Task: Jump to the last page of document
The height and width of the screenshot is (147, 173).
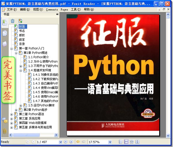Action: [x=71, y=142]
